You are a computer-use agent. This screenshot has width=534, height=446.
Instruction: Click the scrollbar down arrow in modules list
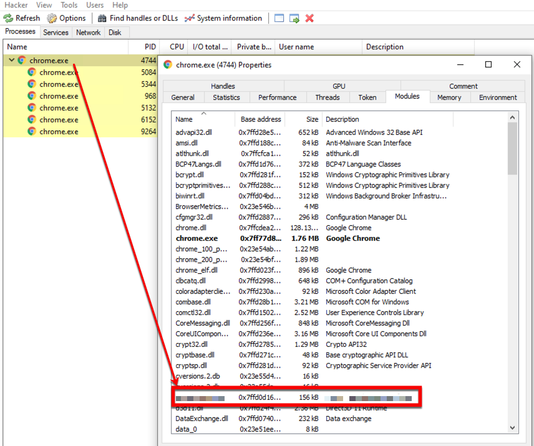click(513, 428)
